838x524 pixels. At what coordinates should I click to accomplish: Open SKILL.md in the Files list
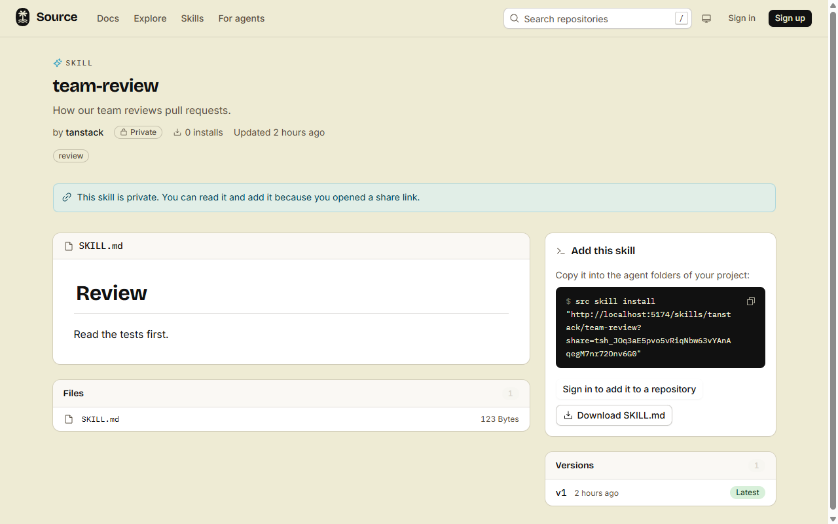tap(100, 419)
